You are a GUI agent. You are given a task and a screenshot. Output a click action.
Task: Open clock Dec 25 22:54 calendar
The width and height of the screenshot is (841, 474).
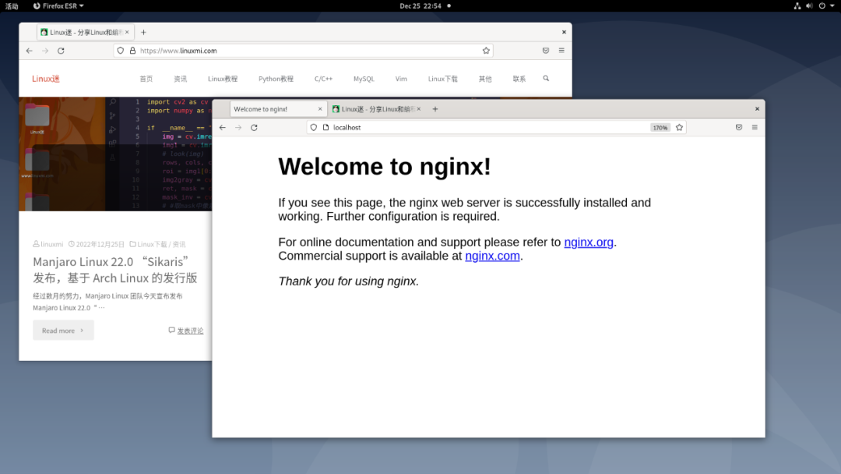pos(420,6)
